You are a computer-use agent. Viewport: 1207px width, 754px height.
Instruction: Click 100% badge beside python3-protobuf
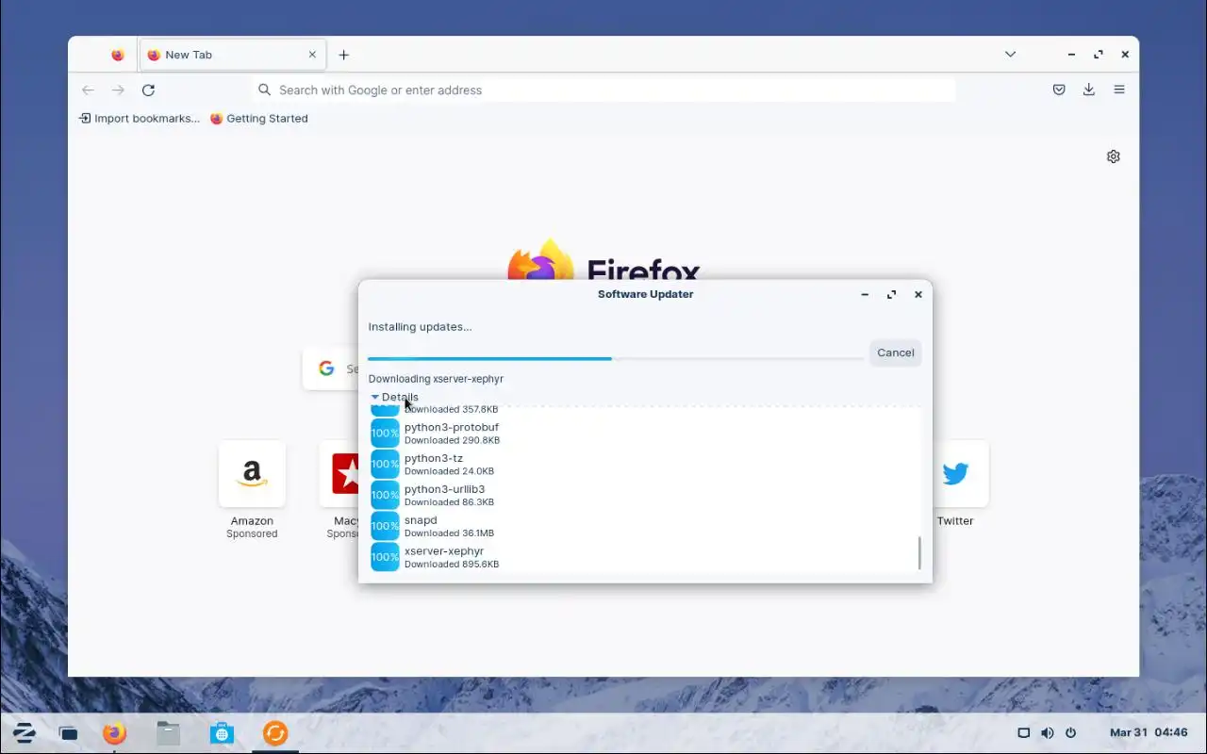(385, 434)
